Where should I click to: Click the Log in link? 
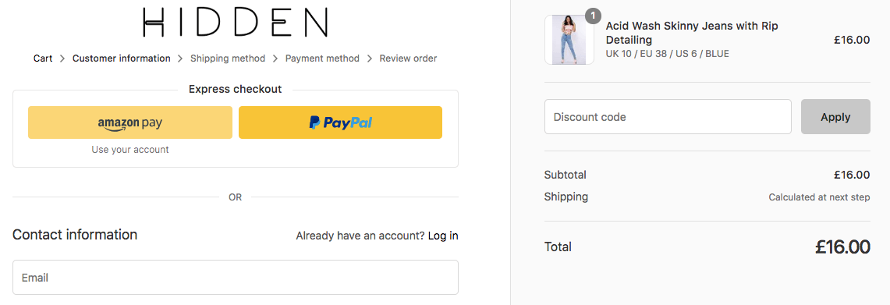coord(443,236)
